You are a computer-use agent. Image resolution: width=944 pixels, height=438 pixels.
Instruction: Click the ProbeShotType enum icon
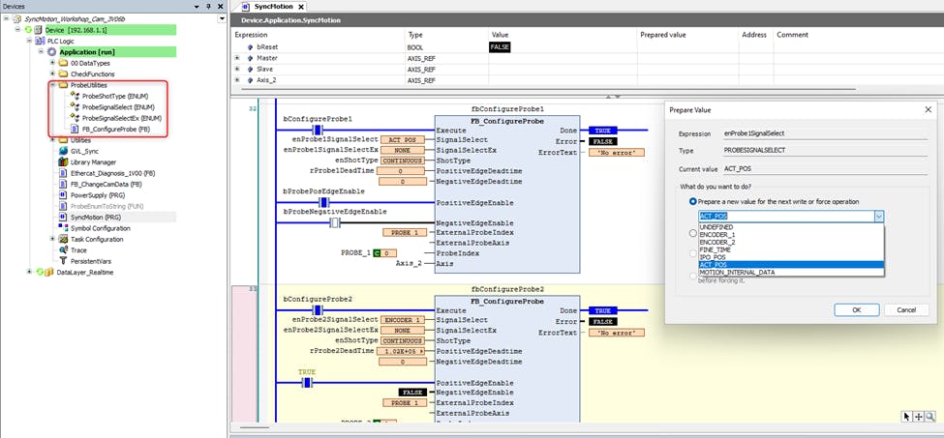75,97
